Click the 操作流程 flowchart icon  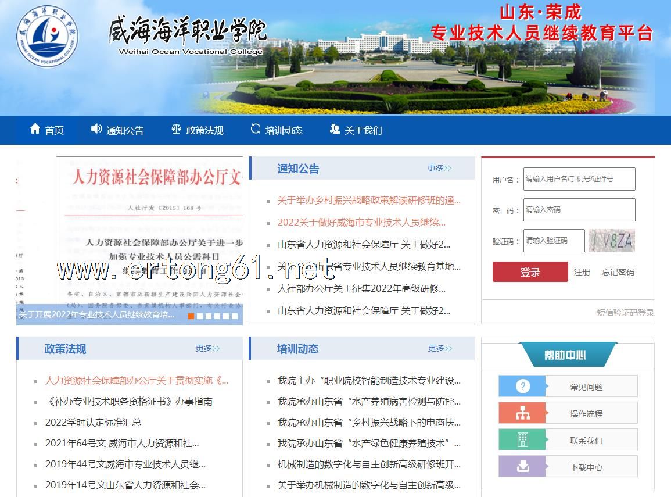[522, 413]
